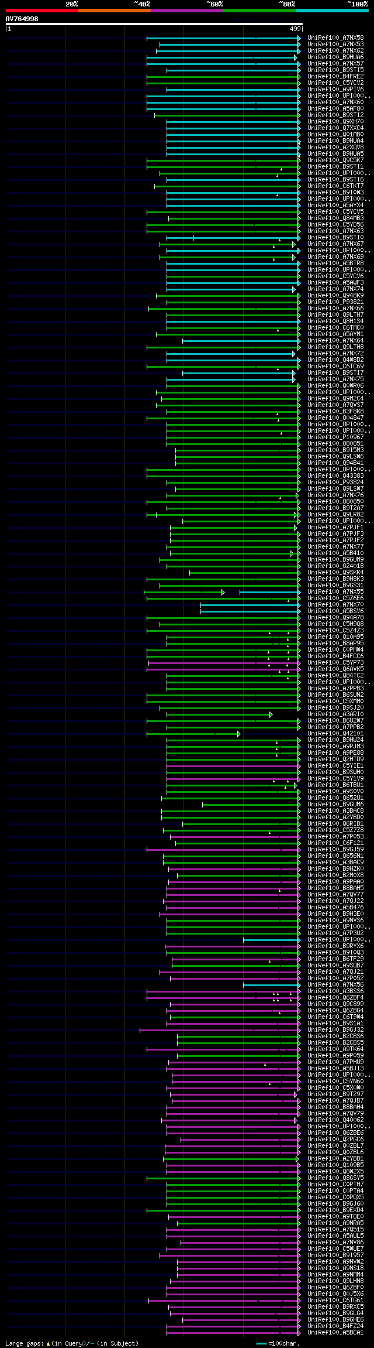Select the UniRef100_Q0WR06 label
Image resolution: width=374 pixels, height=1348 pixels.
[x=335, y=386]
